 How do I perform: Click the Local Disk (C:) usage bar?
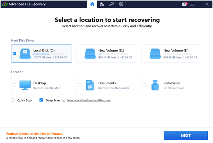tap(48, 54)
